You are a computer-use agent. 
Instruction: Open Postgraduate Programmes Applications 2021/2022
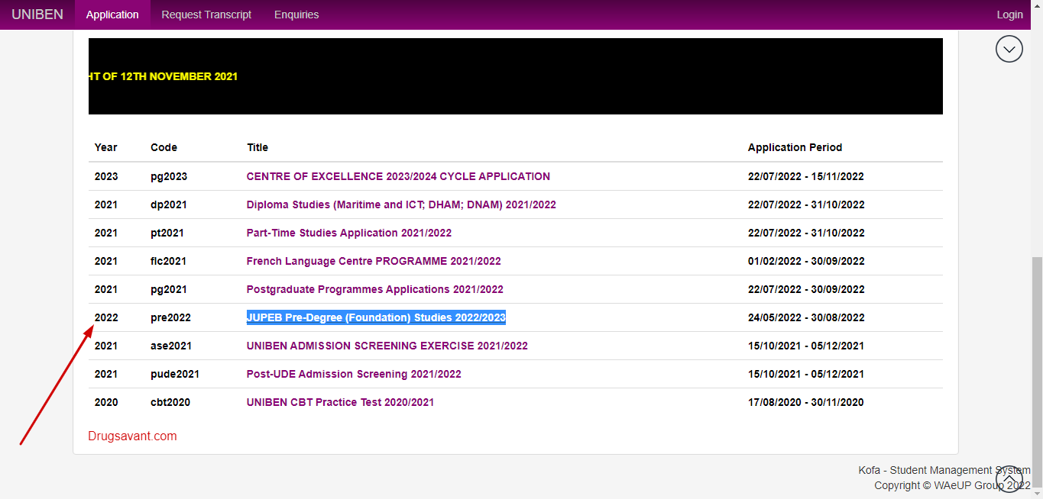click(375, 289)
